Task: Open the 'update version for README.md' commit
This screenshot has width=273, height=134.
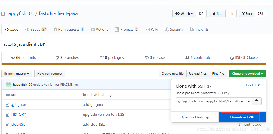Action: point(55,85)
